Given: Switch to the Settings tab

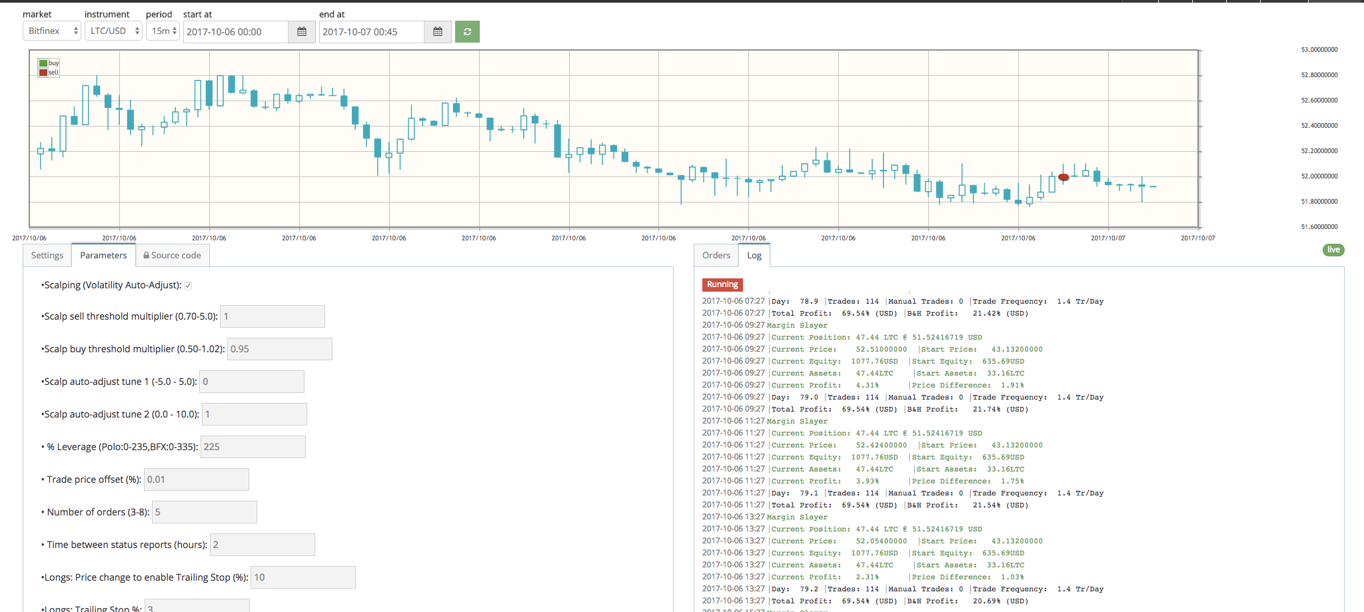Looking at the screenshot, I should [47, 256].
